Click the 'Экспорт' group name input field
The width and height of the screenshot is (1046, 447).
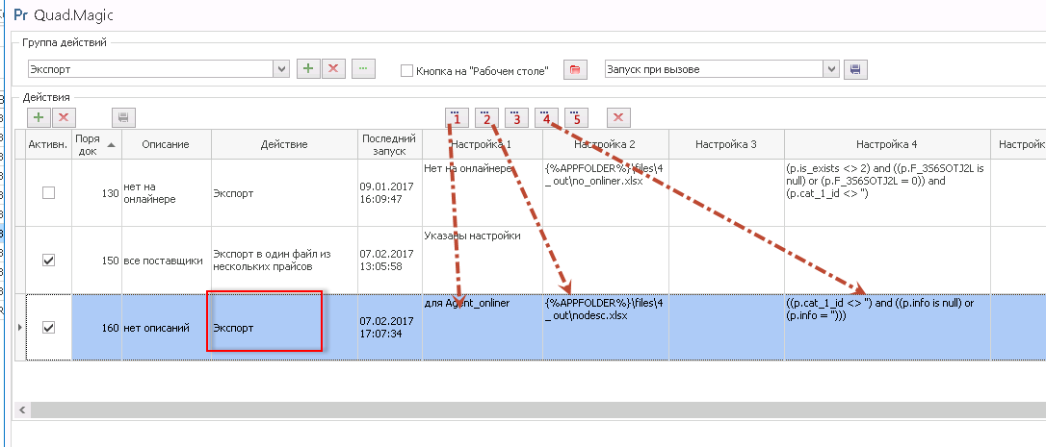click(x=150, y=68)
